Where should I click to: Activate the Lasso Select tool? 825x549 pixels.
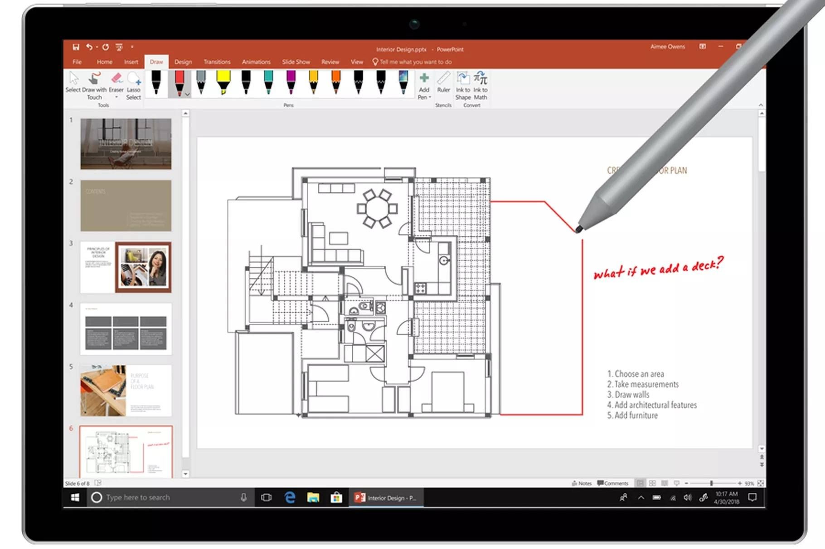point(134,84)
